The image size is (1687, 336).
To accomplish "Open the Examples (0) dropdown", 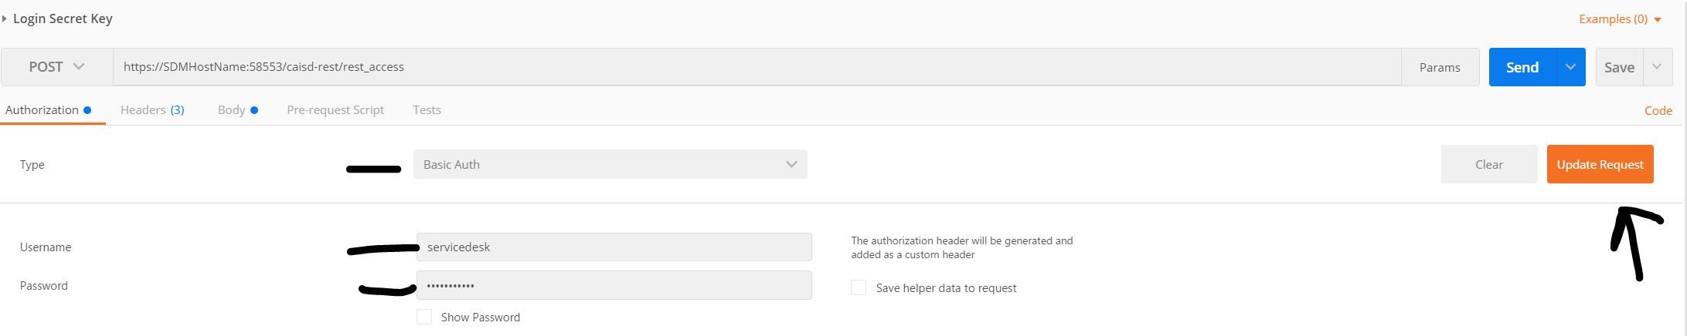I will point(1621,19).
